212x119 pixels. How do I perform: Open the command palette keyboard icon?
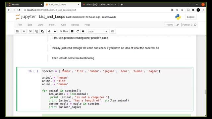click(x=113, y=31)
